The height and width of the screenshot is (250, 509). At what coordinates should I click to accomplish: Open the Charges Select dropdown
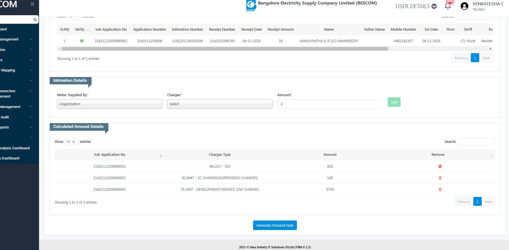[x=219, y=104]
